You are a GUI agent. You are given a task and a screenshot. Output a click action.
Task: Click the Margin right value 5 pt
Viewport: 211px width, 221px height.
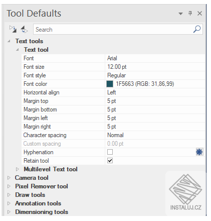pos(111,127)
